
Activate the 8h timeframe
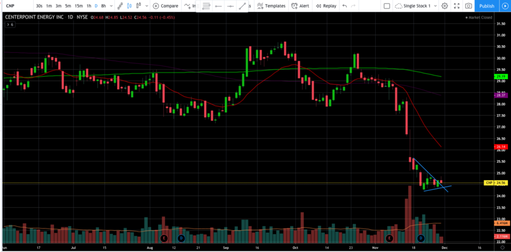tap(103, 6)
